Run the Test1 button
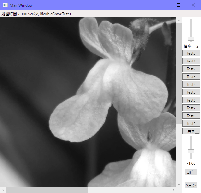 [x=191, y=61]
